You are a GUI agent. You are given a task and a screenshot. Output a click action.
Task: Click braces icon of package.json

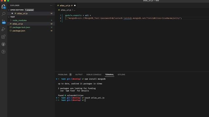tap(11, 31)
